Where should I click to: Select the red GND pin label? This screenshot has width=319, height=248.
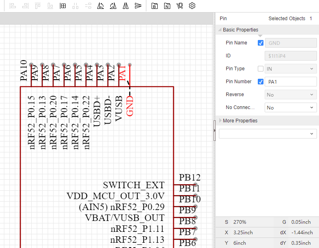click(x=130, y=106)
